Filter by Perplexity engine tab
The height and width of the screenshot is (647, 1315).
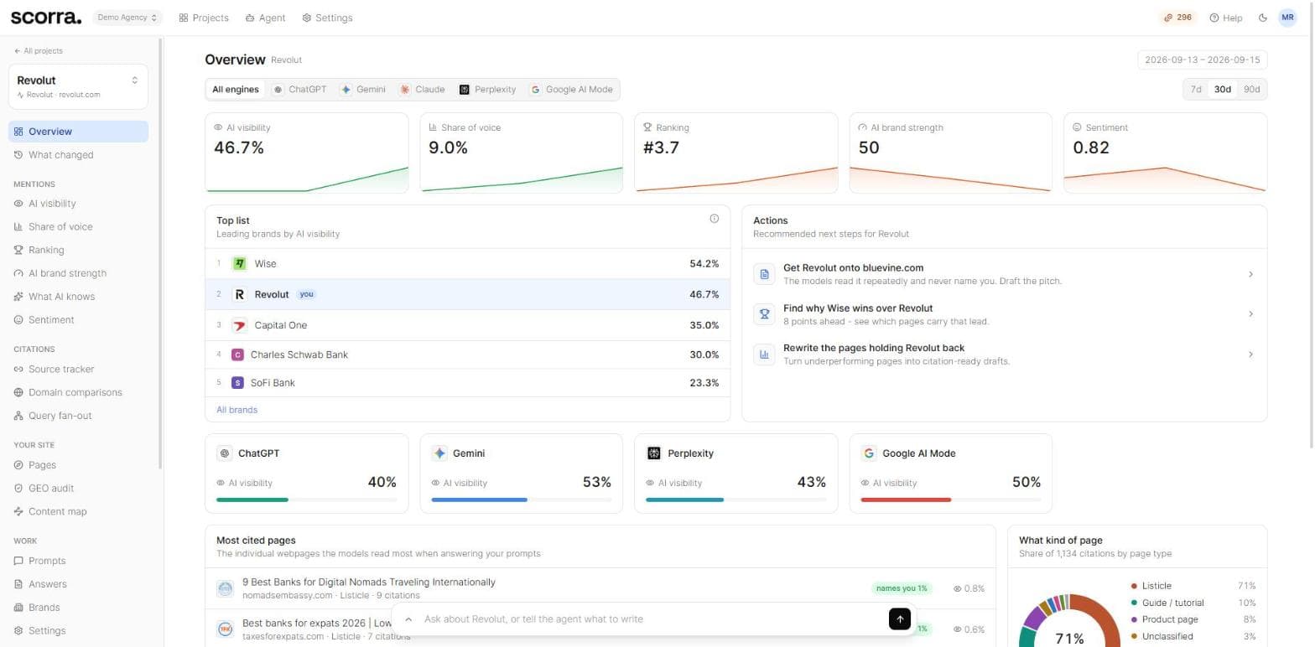click(487, 90)
